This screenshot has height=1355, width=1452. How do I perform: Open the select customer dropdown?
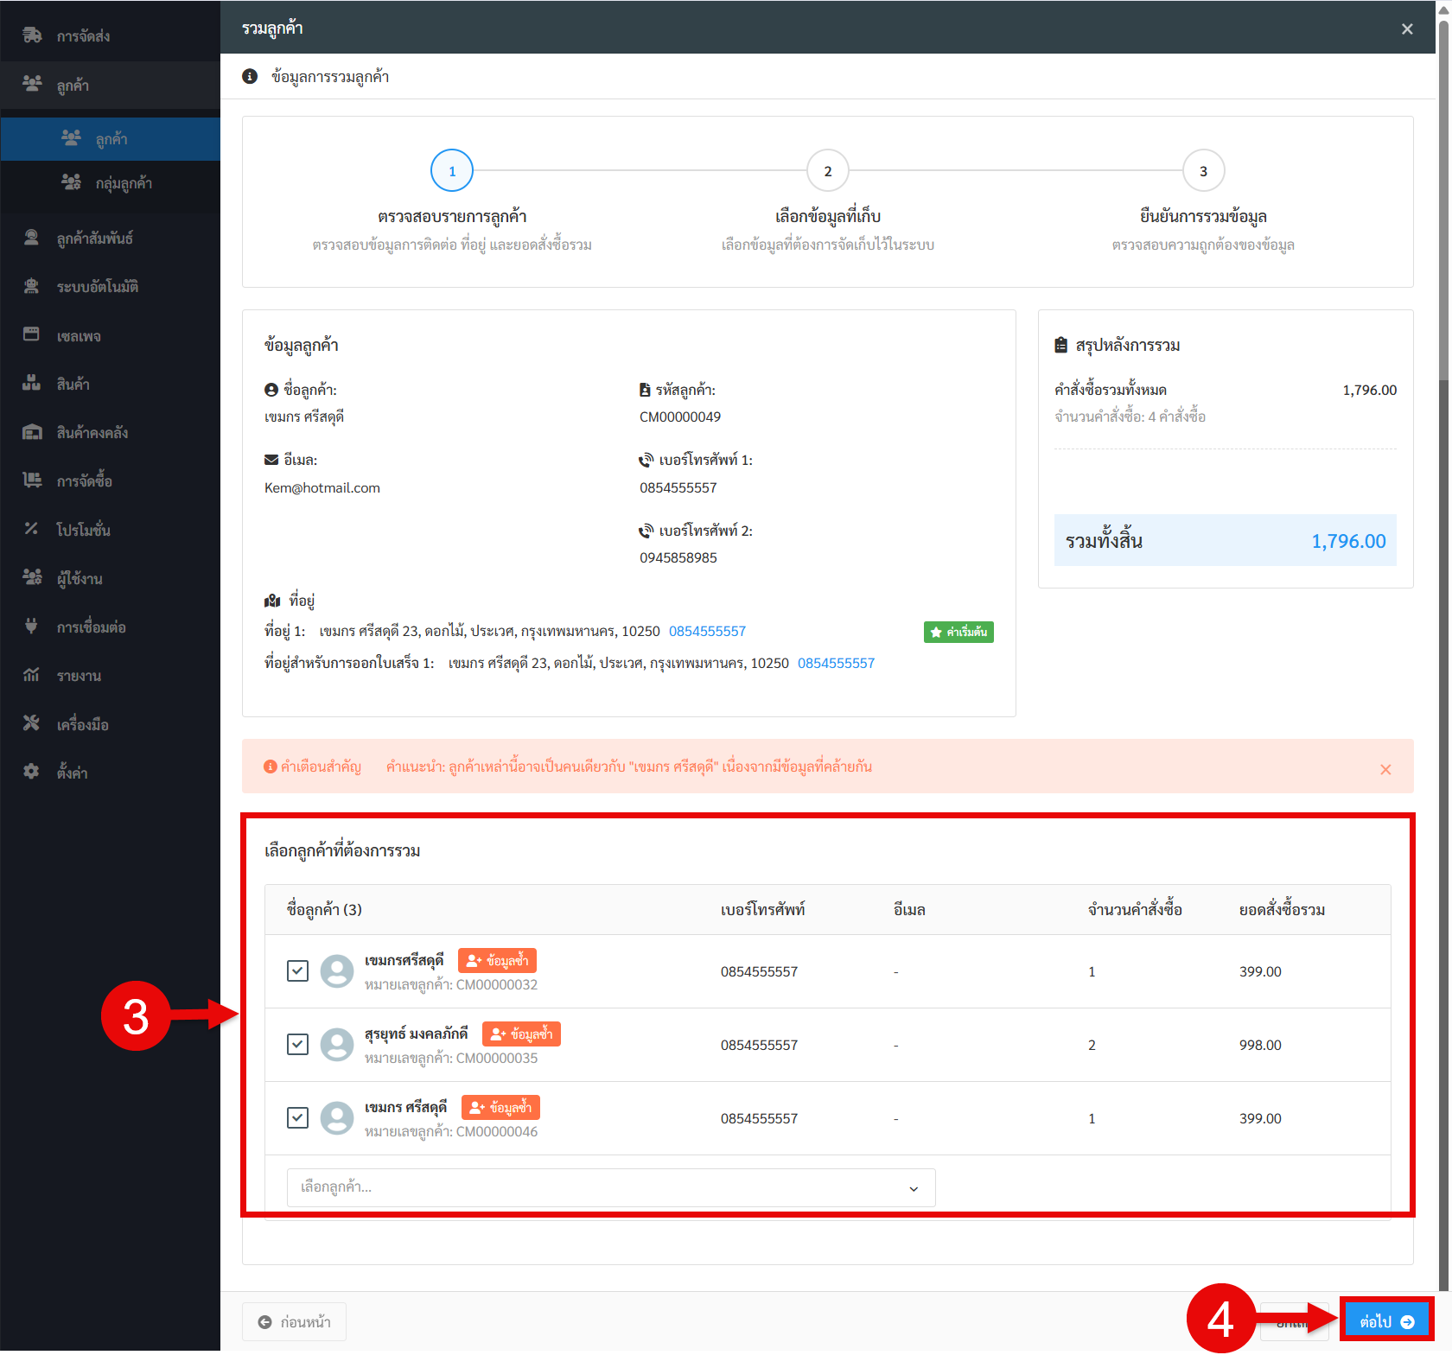pyautogui.click(x=610, y=1187)
